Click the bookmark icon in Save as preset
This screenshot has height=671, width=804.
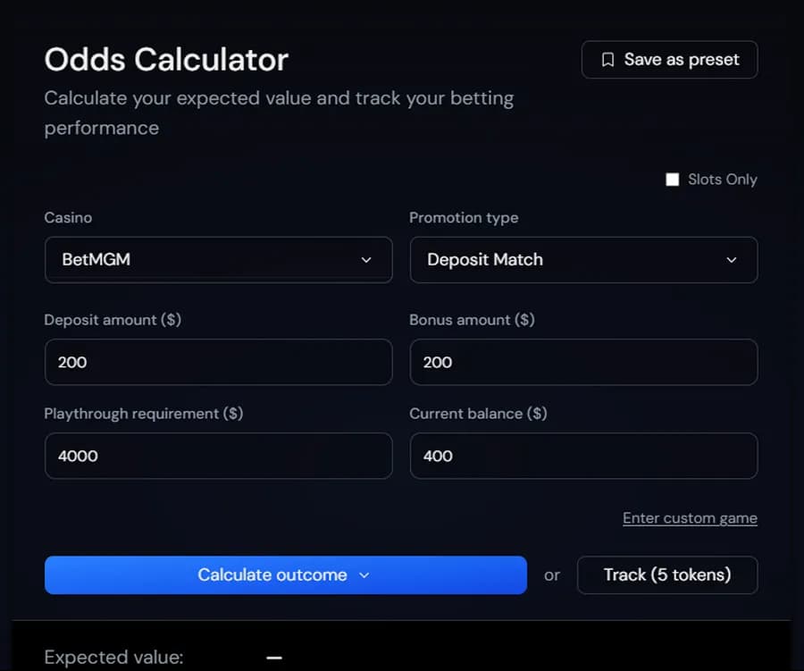pyautogui.click(x=609, y=59)
